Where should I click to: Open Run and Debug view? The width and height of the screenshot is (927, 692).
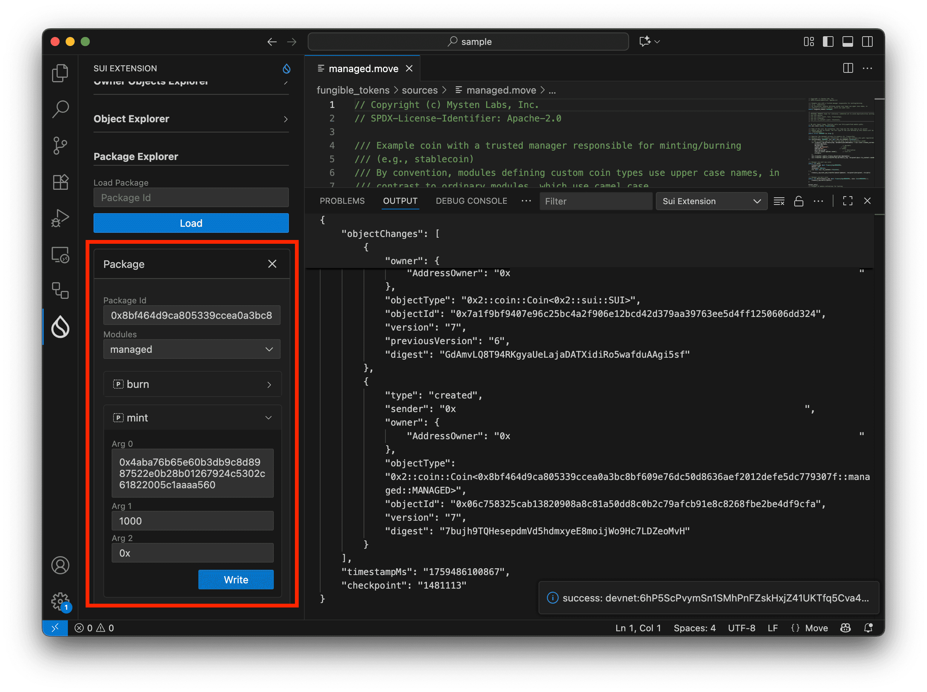tap(60, 218)
